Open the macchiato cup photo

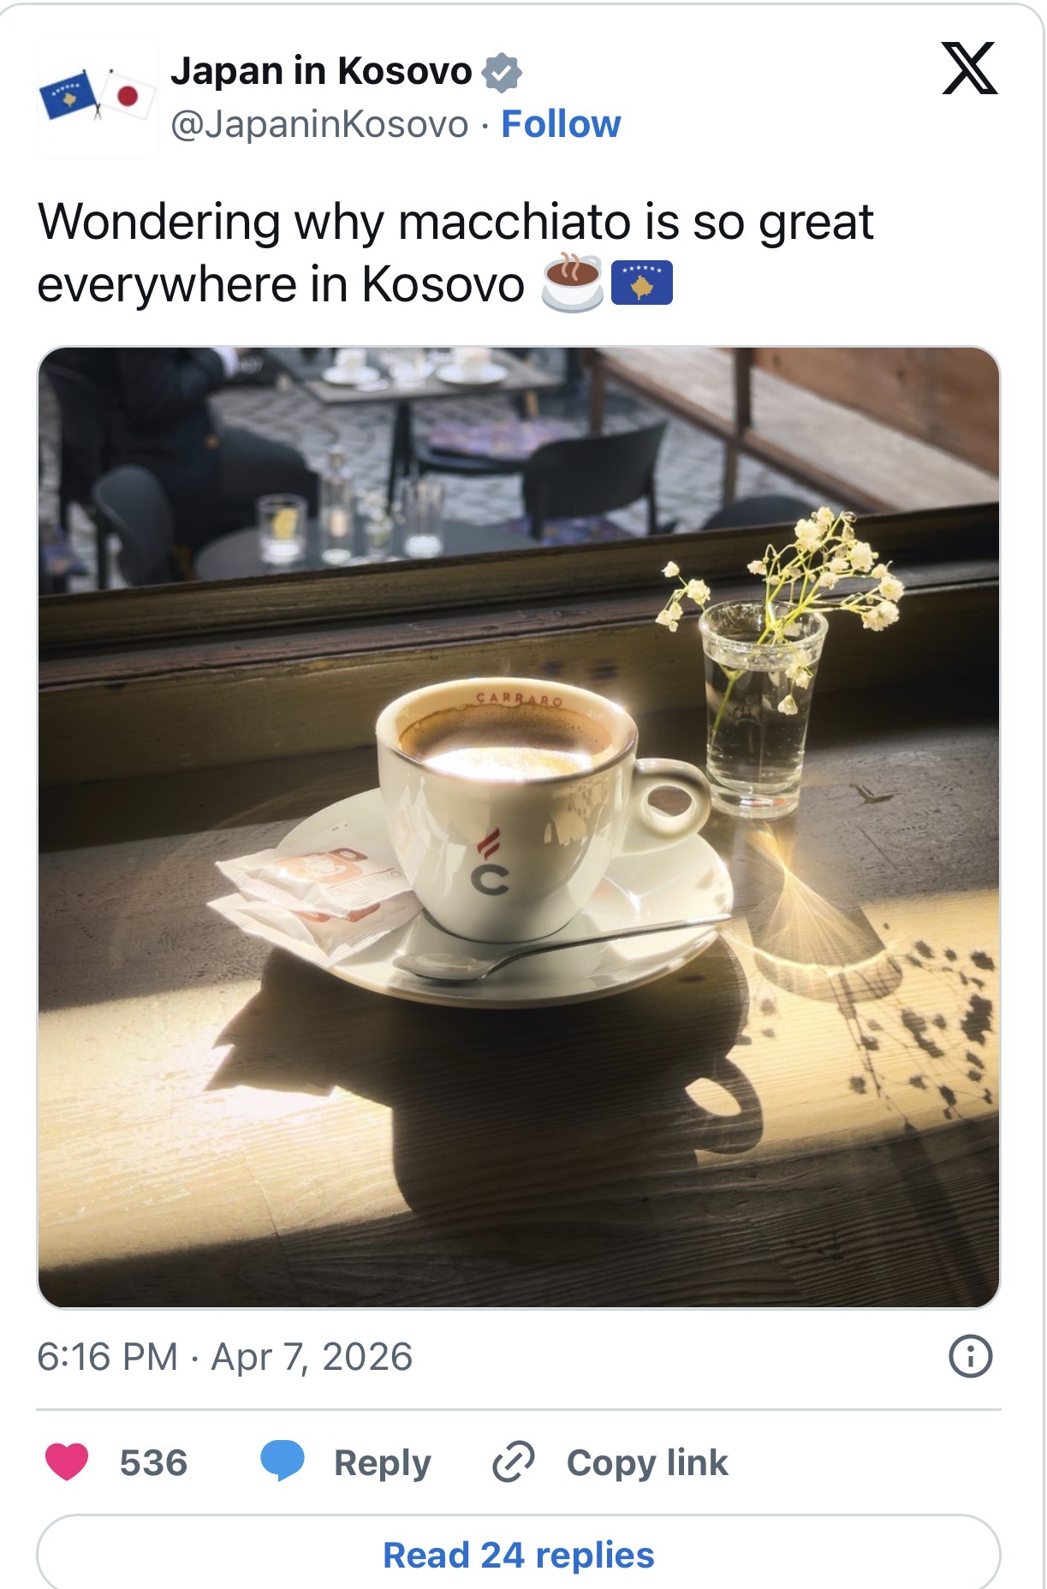(519, 827)
